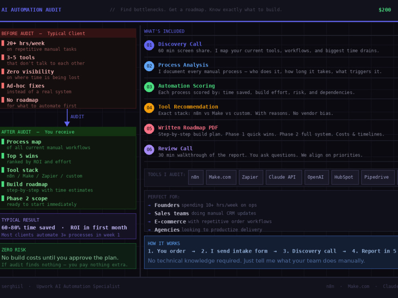Viewport: 398px width, 298px height.
Task: Click the Process Analysis heading
Action: [183, 65]
